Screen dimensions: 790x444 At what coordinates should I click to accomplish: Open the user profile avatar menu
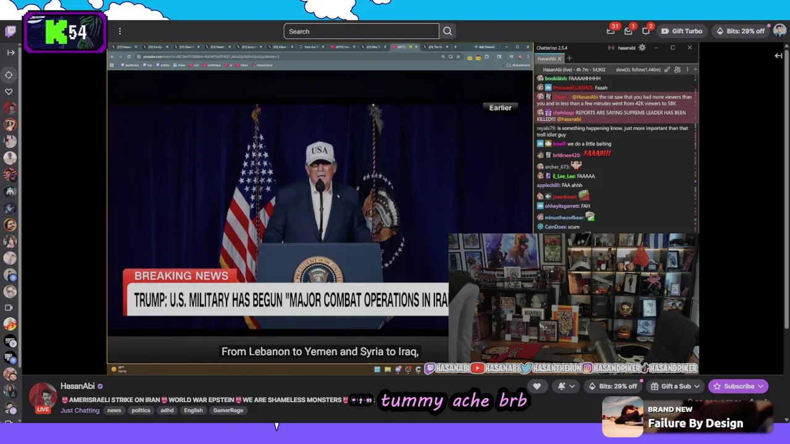(x=780, y=31)
